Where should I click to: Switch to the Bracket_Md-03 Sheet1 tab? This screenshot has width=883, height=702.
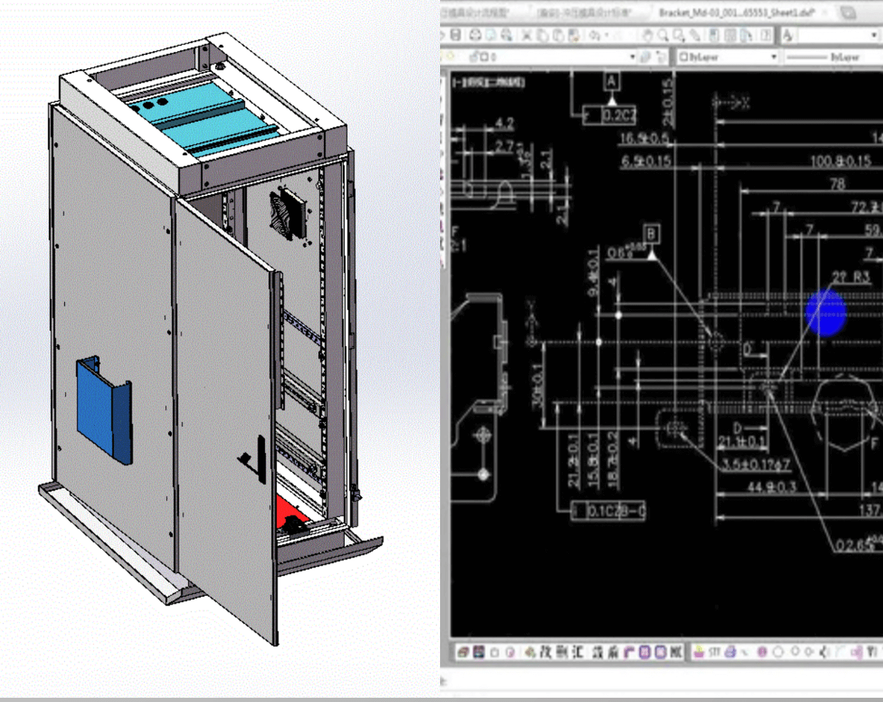(x=736, y=13)
